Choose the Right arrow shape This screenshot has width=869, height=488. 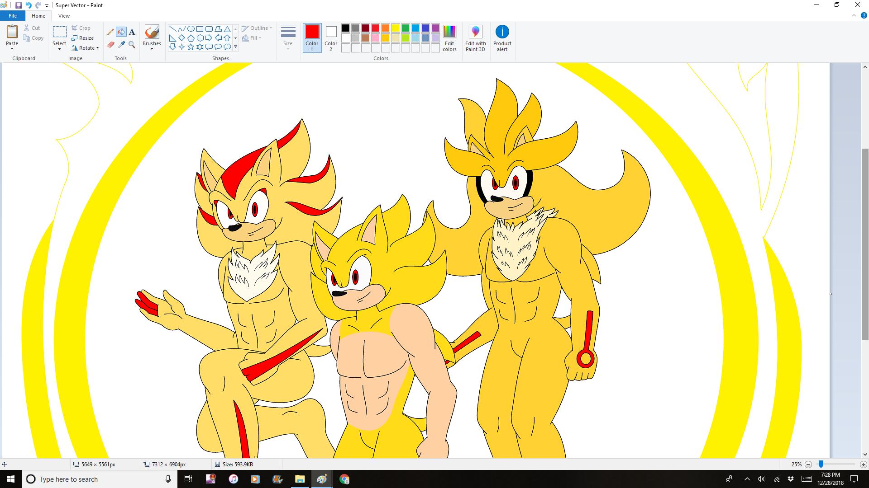209,38
